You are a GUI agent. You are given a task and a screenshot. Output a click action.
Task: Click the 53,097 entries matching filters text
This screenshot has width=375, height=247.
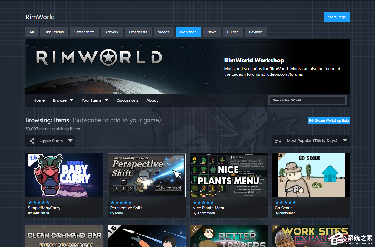[x=52, y=129]
